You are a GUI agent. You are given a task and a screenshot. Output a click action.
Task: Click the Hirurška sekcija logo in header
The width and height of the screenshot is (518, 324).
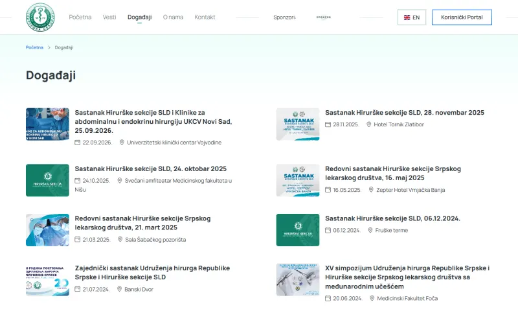point(40,17)
